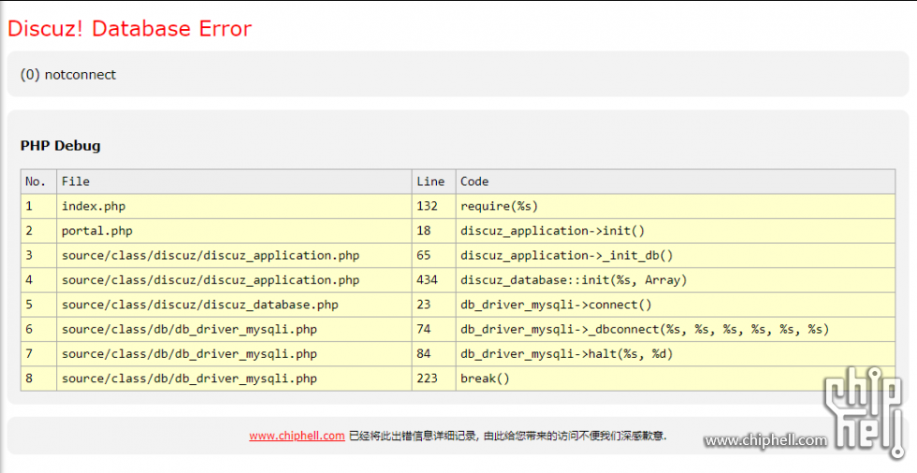
Task: Select db_driver_mysqli->connect() code cell
Action: 676,304
